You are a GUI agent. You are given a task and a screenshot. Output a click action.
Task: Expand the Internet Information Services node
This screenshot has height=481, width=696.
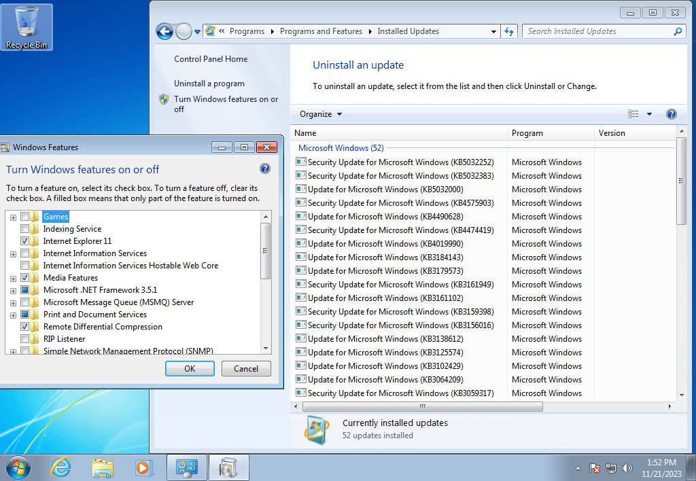coord(14,254)
